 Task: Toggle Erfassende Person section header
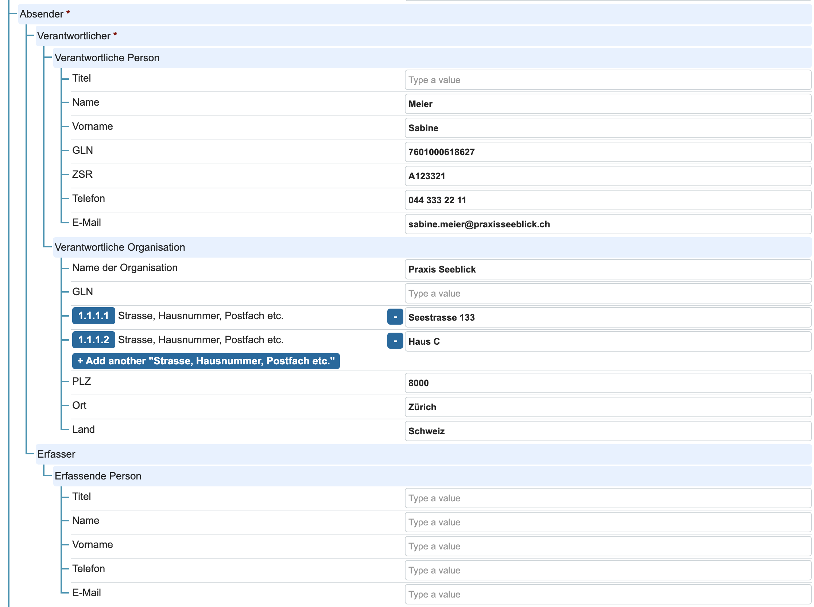pos(98,476)
